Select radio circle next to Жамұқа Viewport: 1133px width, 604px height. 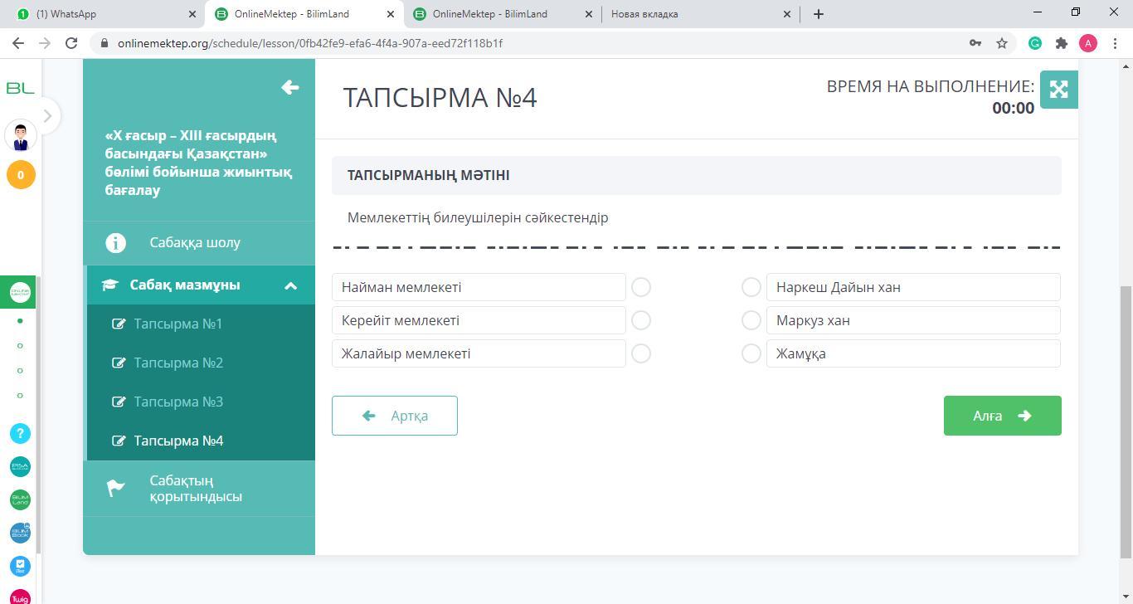(x=751, y=353)
